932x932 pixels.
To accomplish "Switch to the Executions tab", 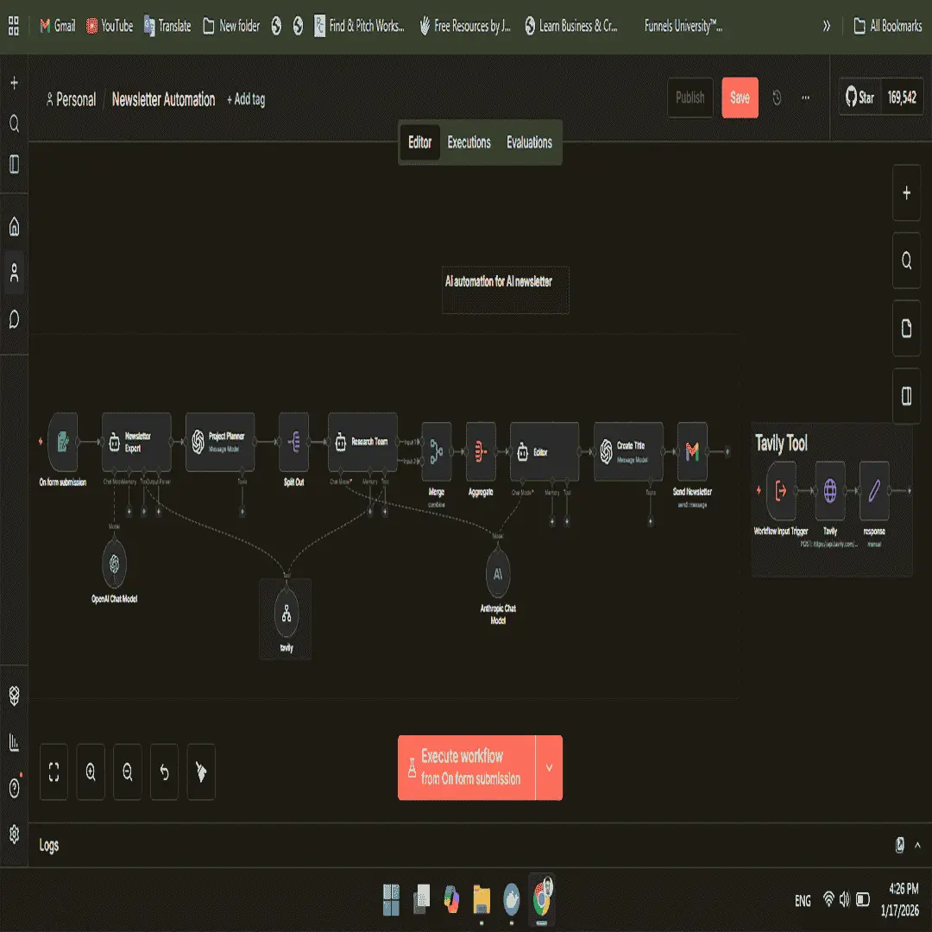I will click(469, 142).
